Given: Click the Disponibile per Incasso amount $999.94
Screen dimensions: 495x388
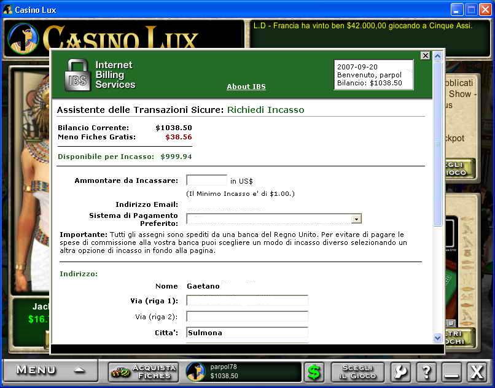Looking at the screenshot, I should click(x=176, y=157).
